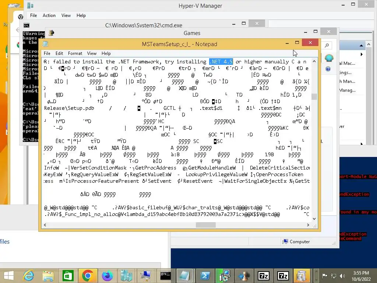Open the Notepad Format menu
The width and height of the screenshot is (377, 283).
click(x=75, y=53)
